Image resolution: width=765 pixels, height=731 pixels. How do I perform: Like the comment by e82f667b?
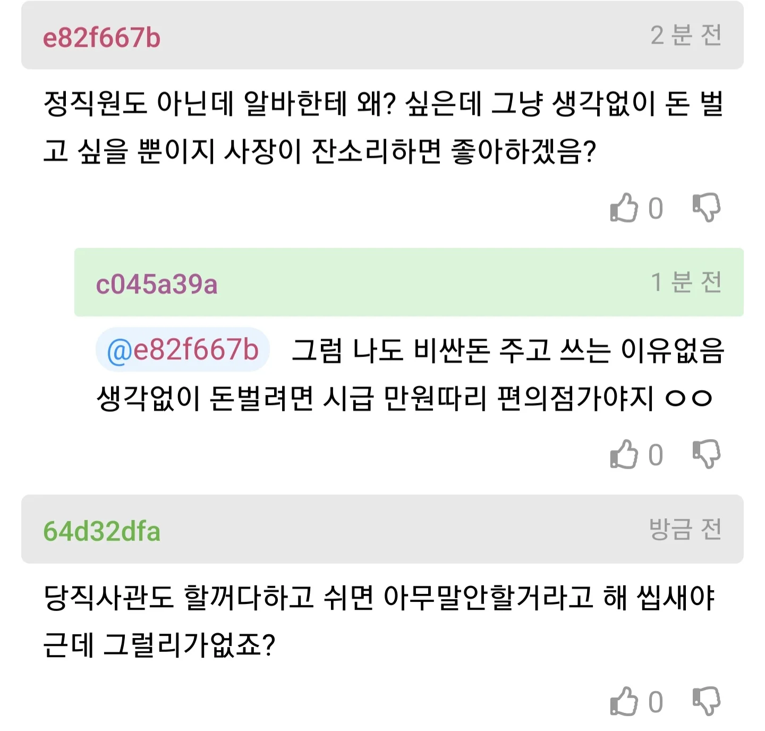coord(624,208)
